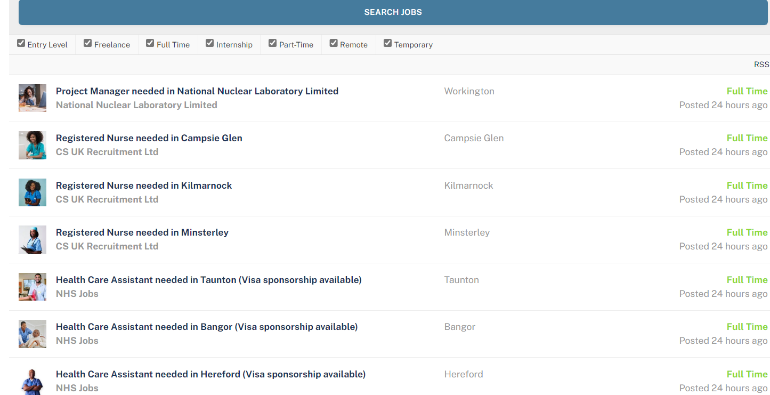Open Health Care Assistant needed in Hereford
This screenshot has height=395, width=770.
pos(210,374)
